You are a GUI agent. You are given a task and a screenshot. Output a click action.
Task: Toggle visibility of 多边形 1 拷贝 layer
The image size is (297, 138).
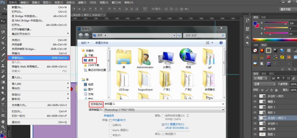point(255,96)
